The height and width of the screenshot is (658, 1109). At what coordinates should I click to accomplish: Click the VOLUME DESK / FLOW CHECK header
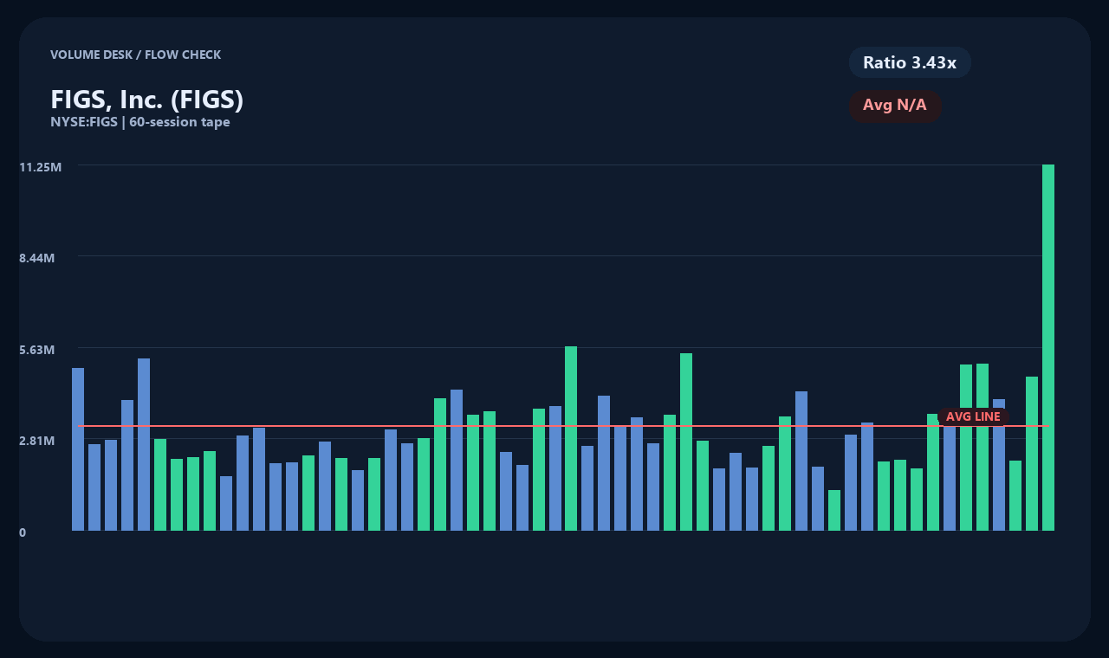[x=136, y=55]
